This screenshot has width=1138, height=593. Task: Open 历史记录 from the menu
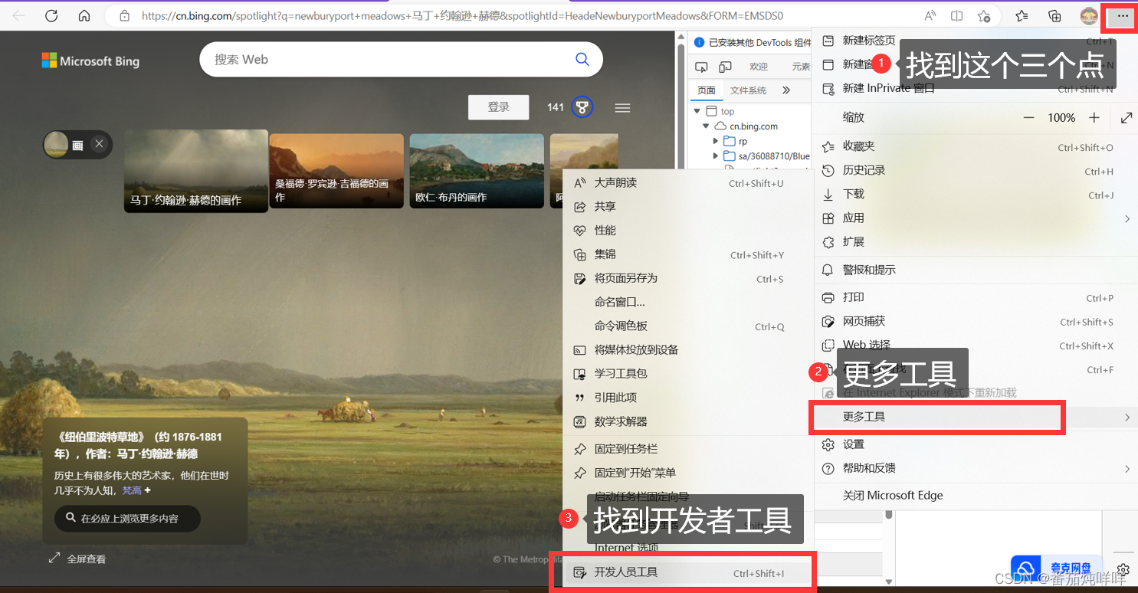(975, 170)
